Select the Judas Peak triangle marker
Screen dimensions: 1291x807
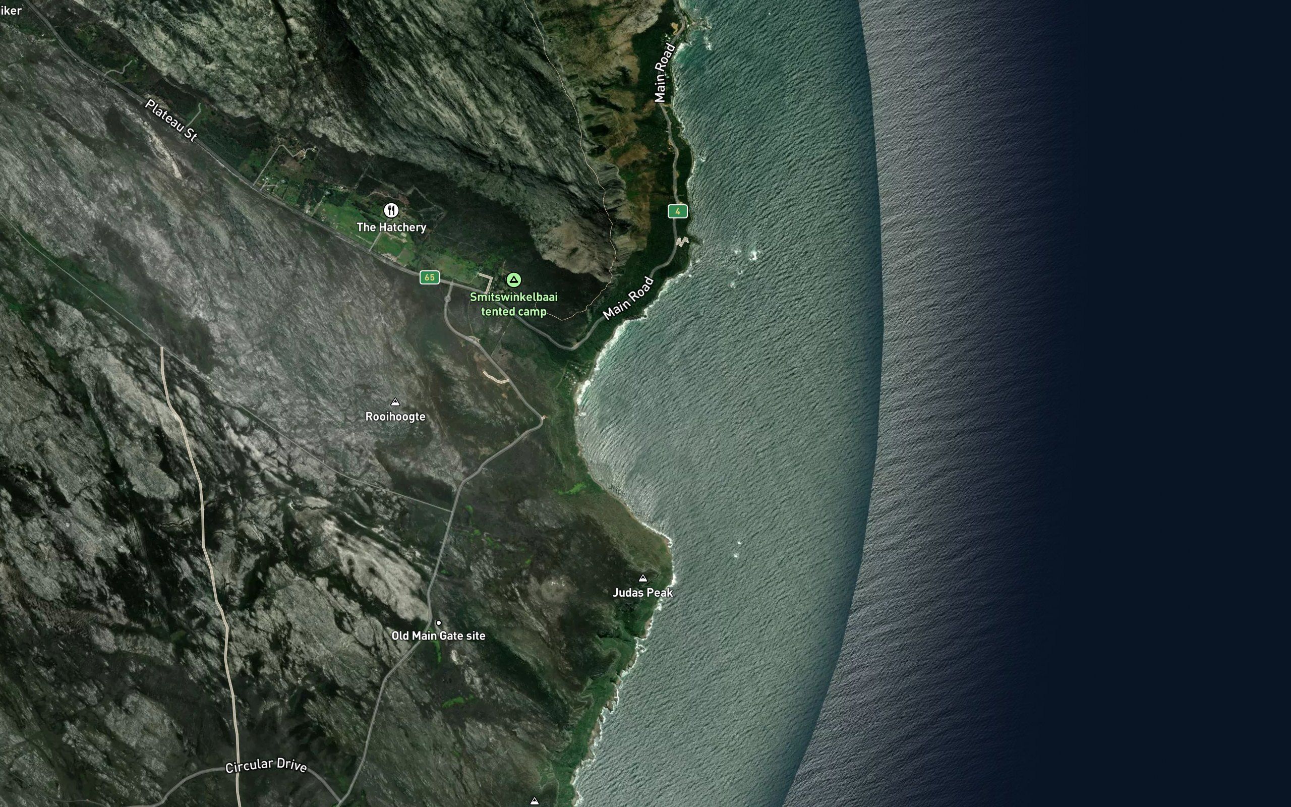coord(643,578)
